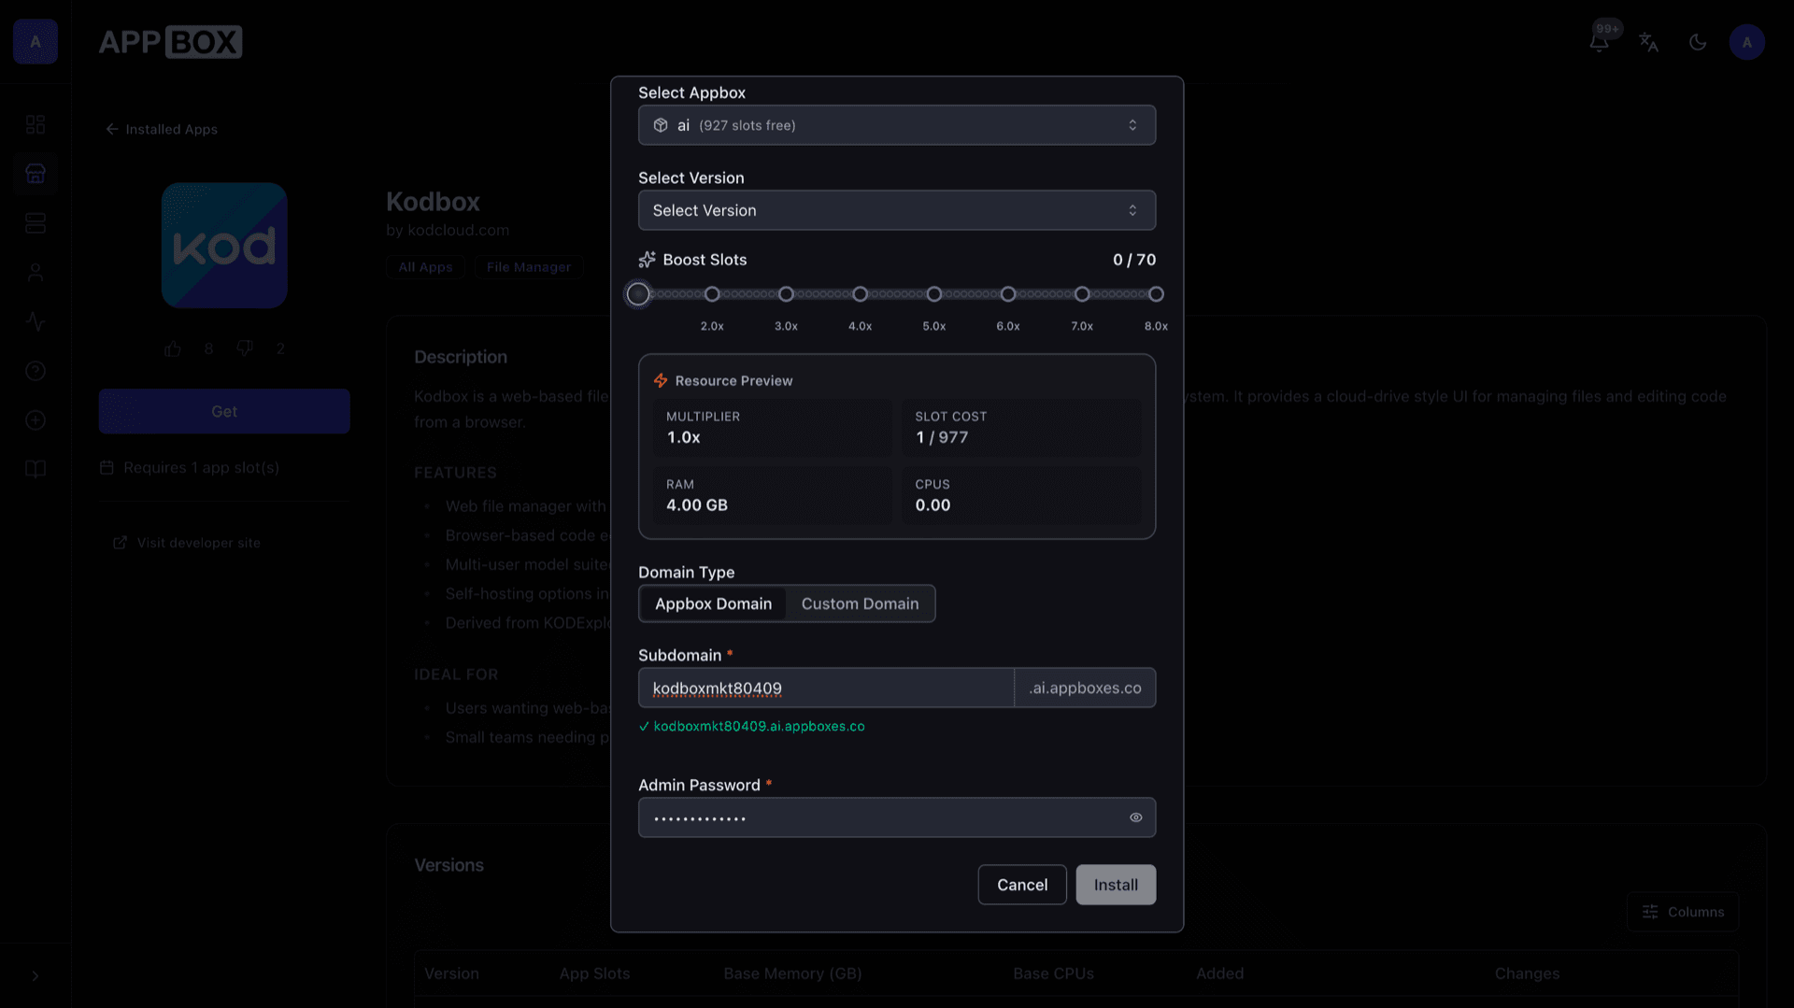Select the Custom Domain tab

click(x=860, y=603)
